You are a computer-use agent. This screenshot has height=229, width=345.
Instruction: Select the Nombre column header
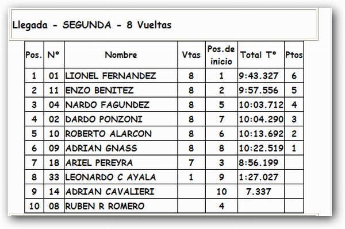pos(121,55)
